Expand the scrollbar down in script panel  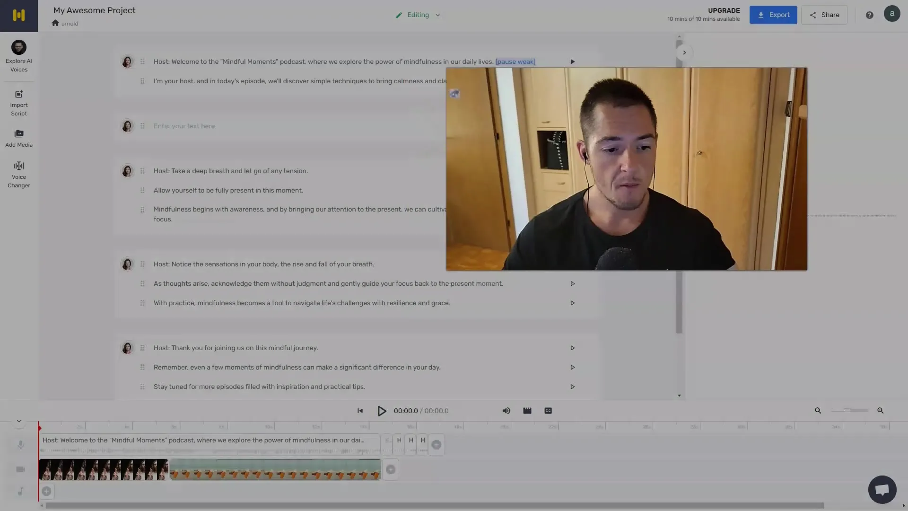(x=679, y=396)
